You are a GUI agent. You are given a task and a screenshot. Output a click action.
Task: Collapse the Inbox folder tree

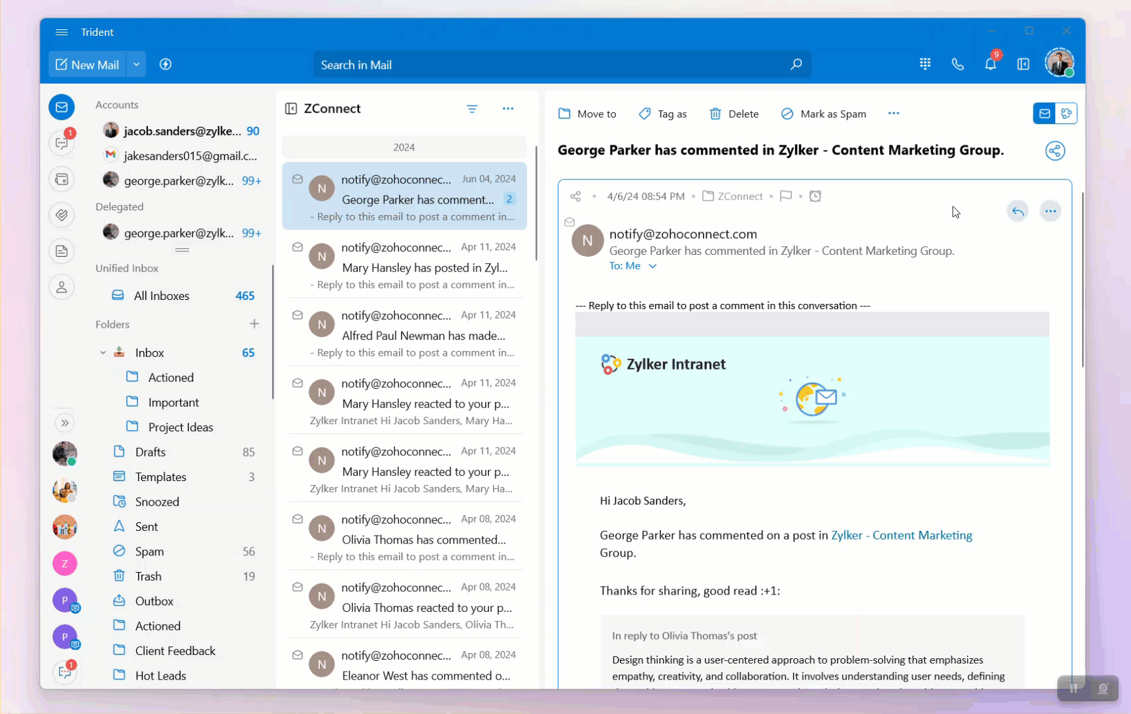[x=103, y=352]
